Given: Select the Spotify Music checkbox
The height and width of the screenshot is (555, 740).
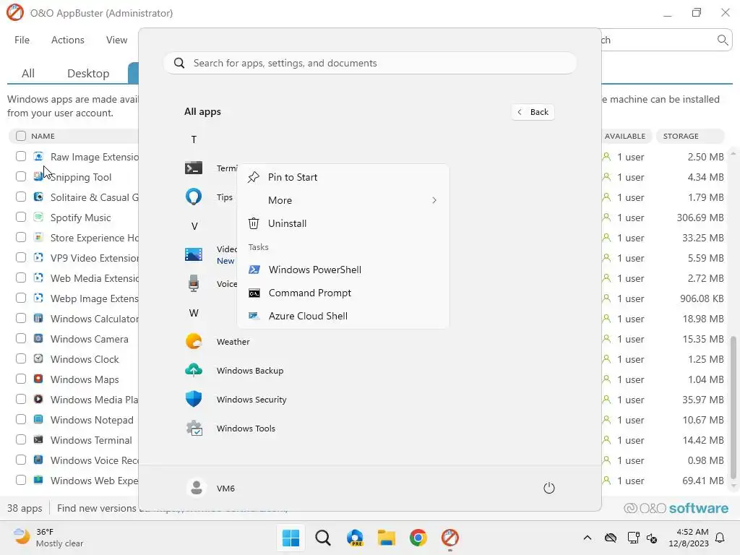Looking at the screenshot, I should (21, 217).
